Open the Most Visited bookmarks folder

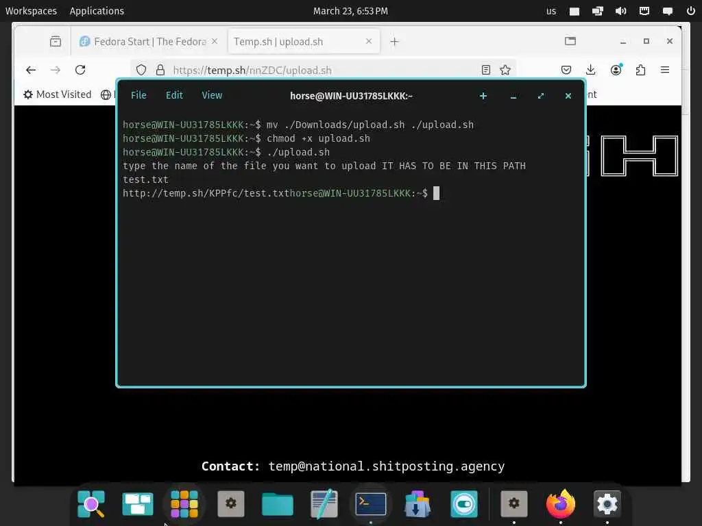tap(58, 95)
